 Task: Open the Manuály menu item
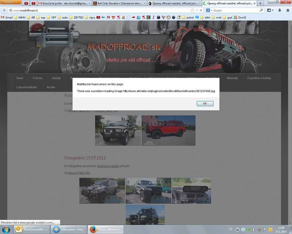point(232,78)
